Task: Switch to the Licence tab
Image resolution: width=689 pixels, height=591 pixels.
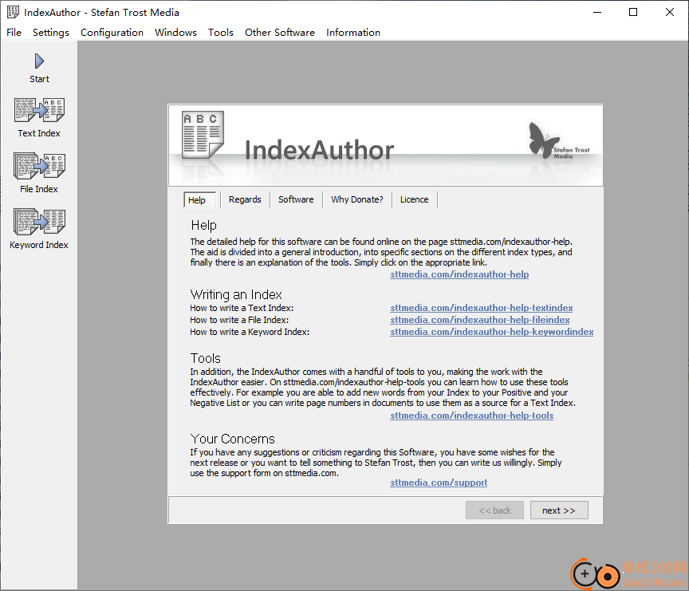Action: click(414, 199)
